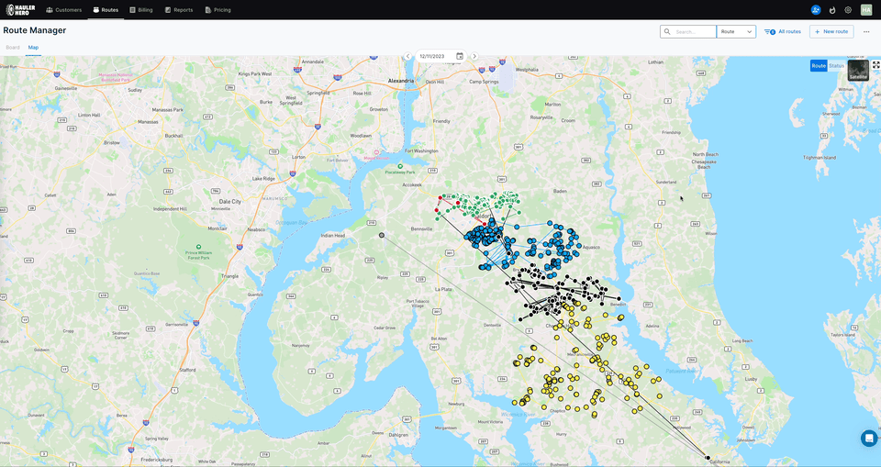Open the Customers menu
The height and width of the screenshot is (467, 881).
pos(63,9)
